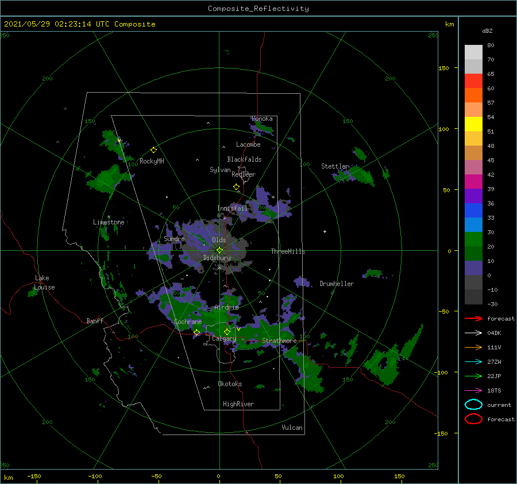The image size is (517, 484).
Task: Select the Limestone map label
Action: click(109, 222)
